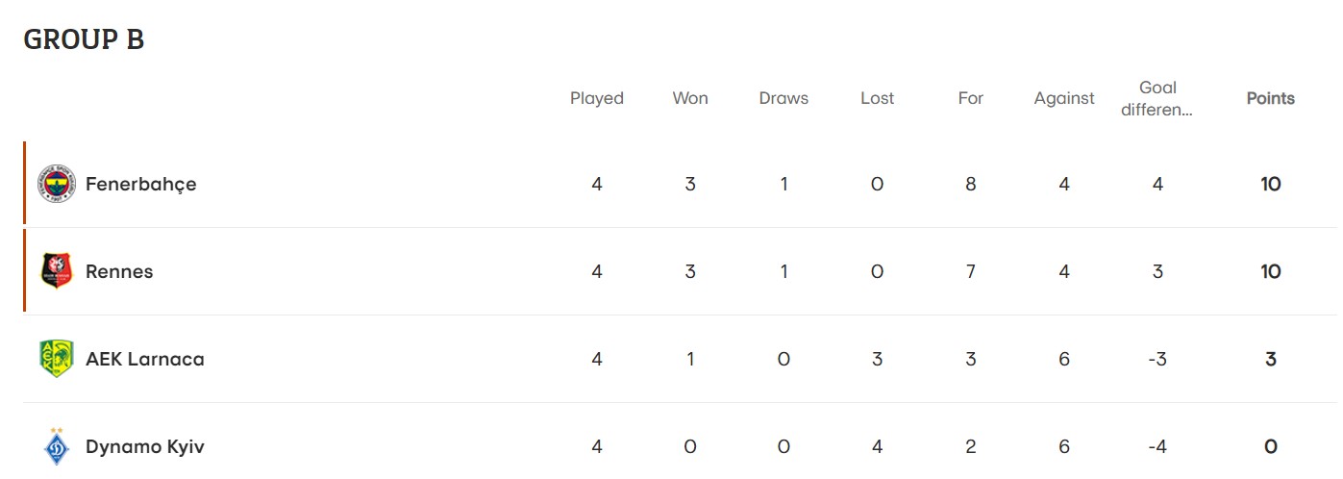Click the Won column header

(690, 98)
